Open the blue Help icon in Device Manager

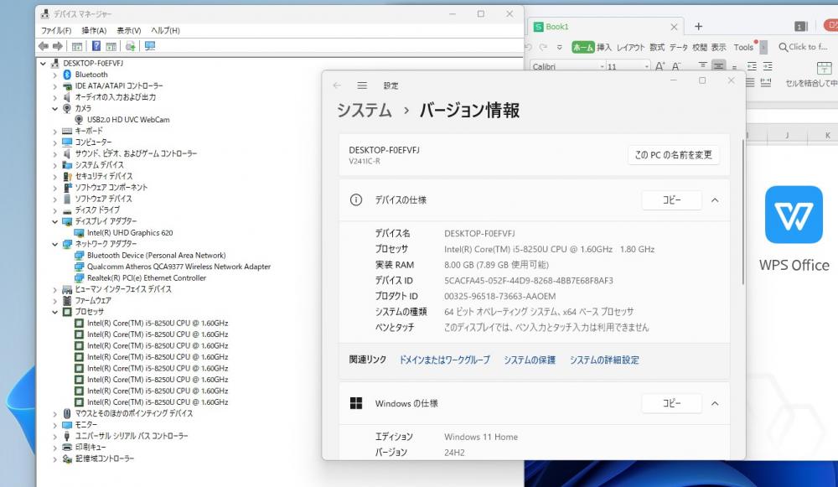96,46
